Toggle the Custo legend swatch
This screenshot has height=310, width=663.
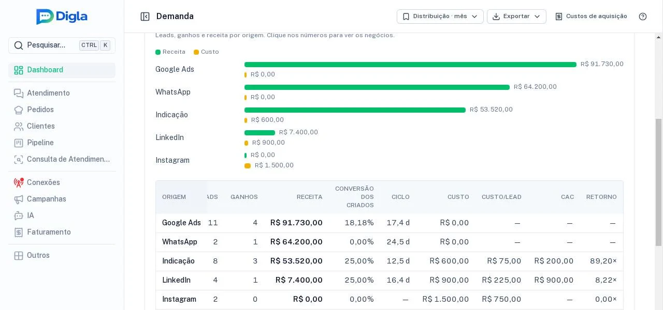196,52
